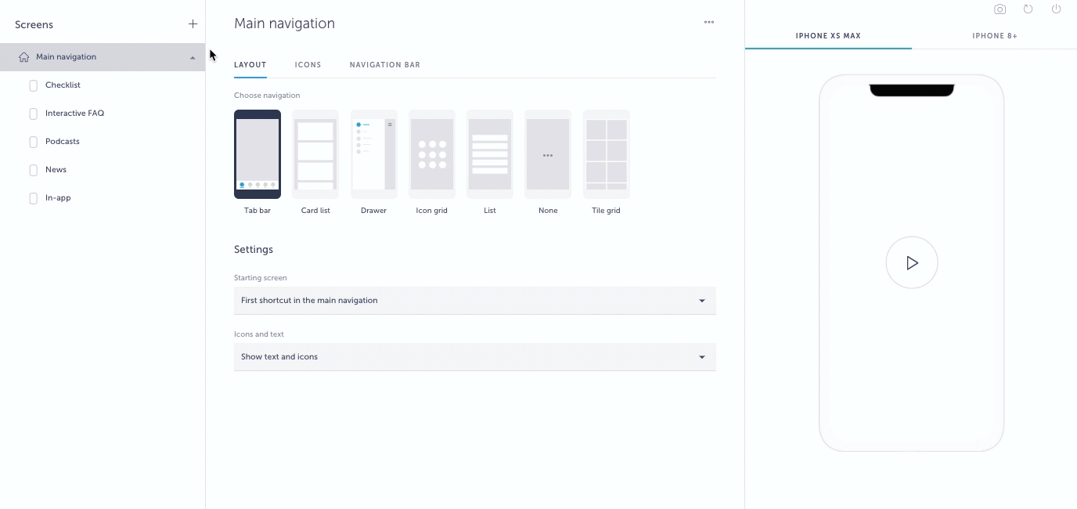Click the home icon beside Main navigation
This screenshot has height=509, width=1077.
coord(23,57)
